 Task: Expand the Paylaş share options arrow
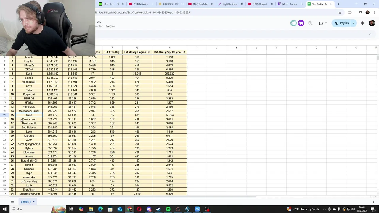point(354,23)
